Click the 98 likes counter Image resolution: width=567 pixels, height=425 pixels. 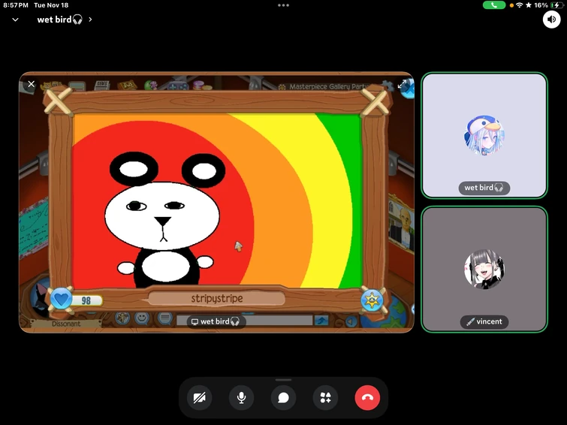[86, 300]
